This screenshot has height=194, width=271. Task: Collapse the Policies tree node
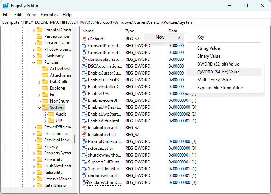point(33,62)
